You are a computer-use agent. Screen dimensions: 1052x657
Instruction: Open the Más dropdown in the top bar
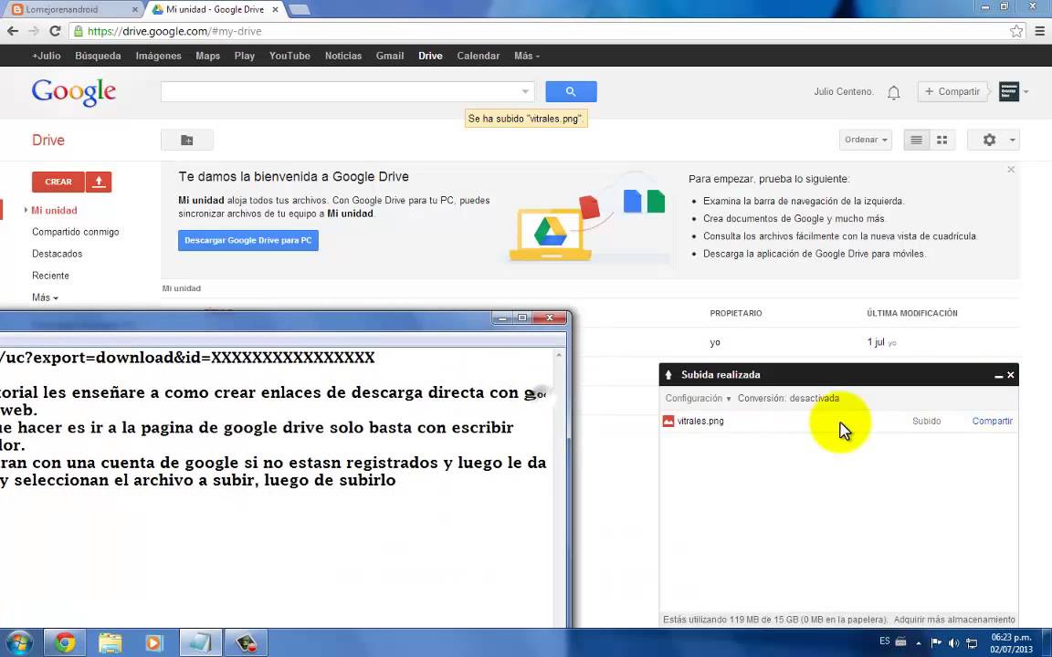[527, 56]
